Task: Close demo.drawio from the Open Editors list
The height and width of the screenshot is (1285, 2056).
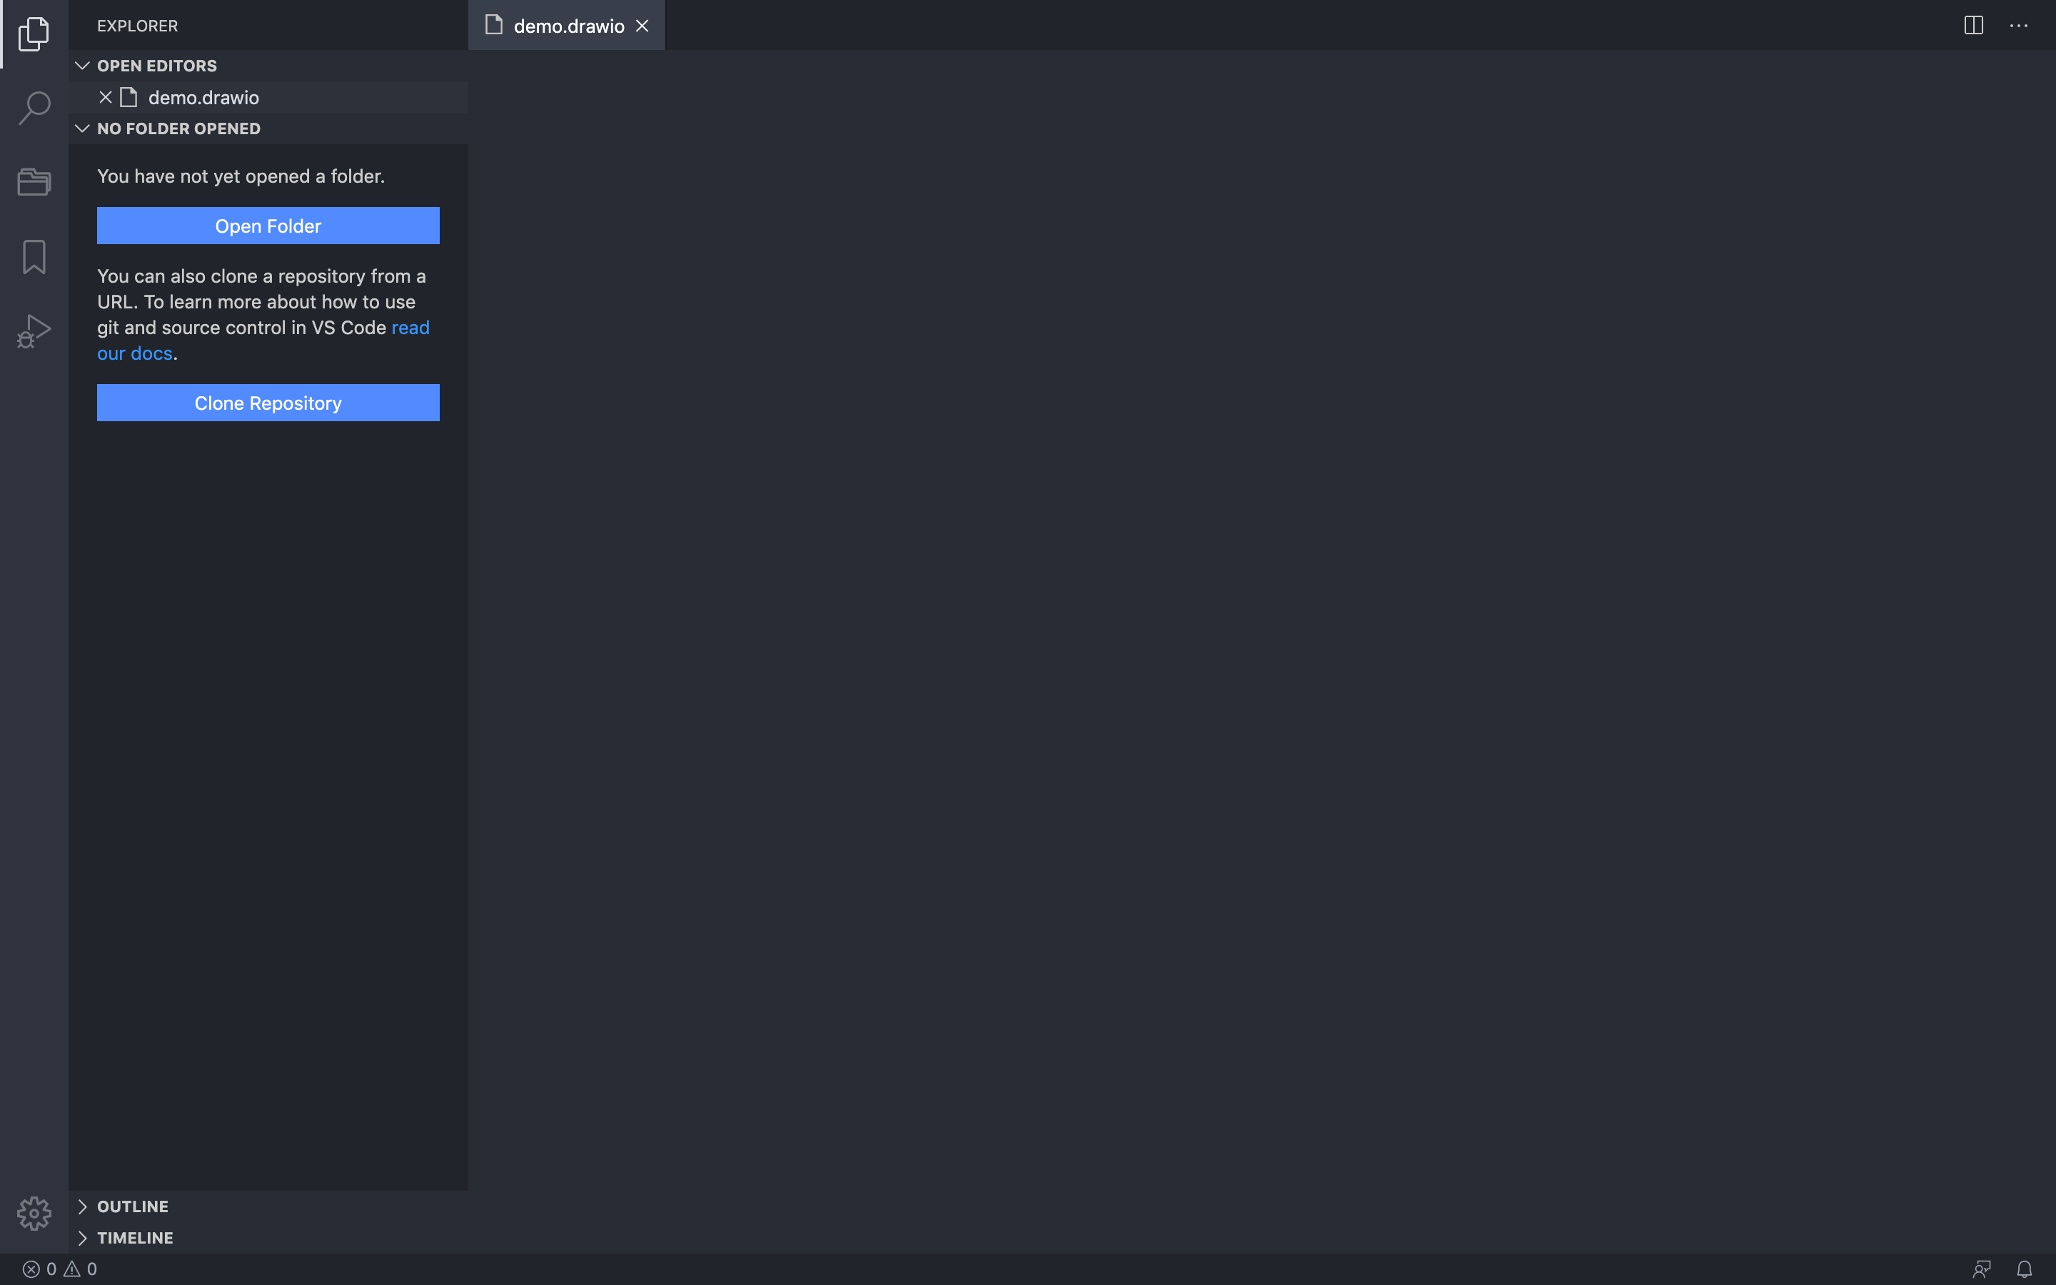Action: (106, 97)
